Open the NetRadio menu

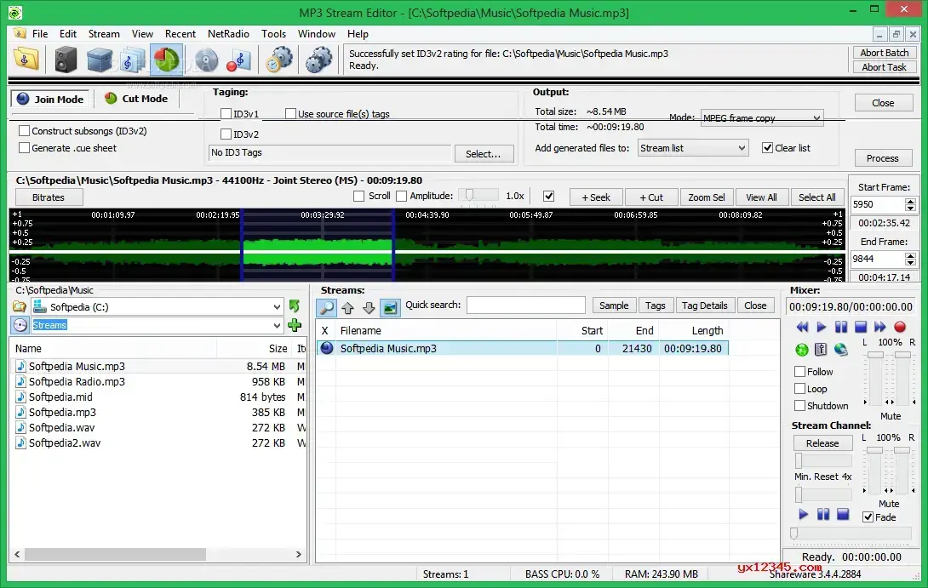click(x=227, y=34)
